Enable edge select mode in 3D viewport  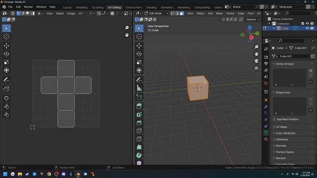click(x=177, y=13)
